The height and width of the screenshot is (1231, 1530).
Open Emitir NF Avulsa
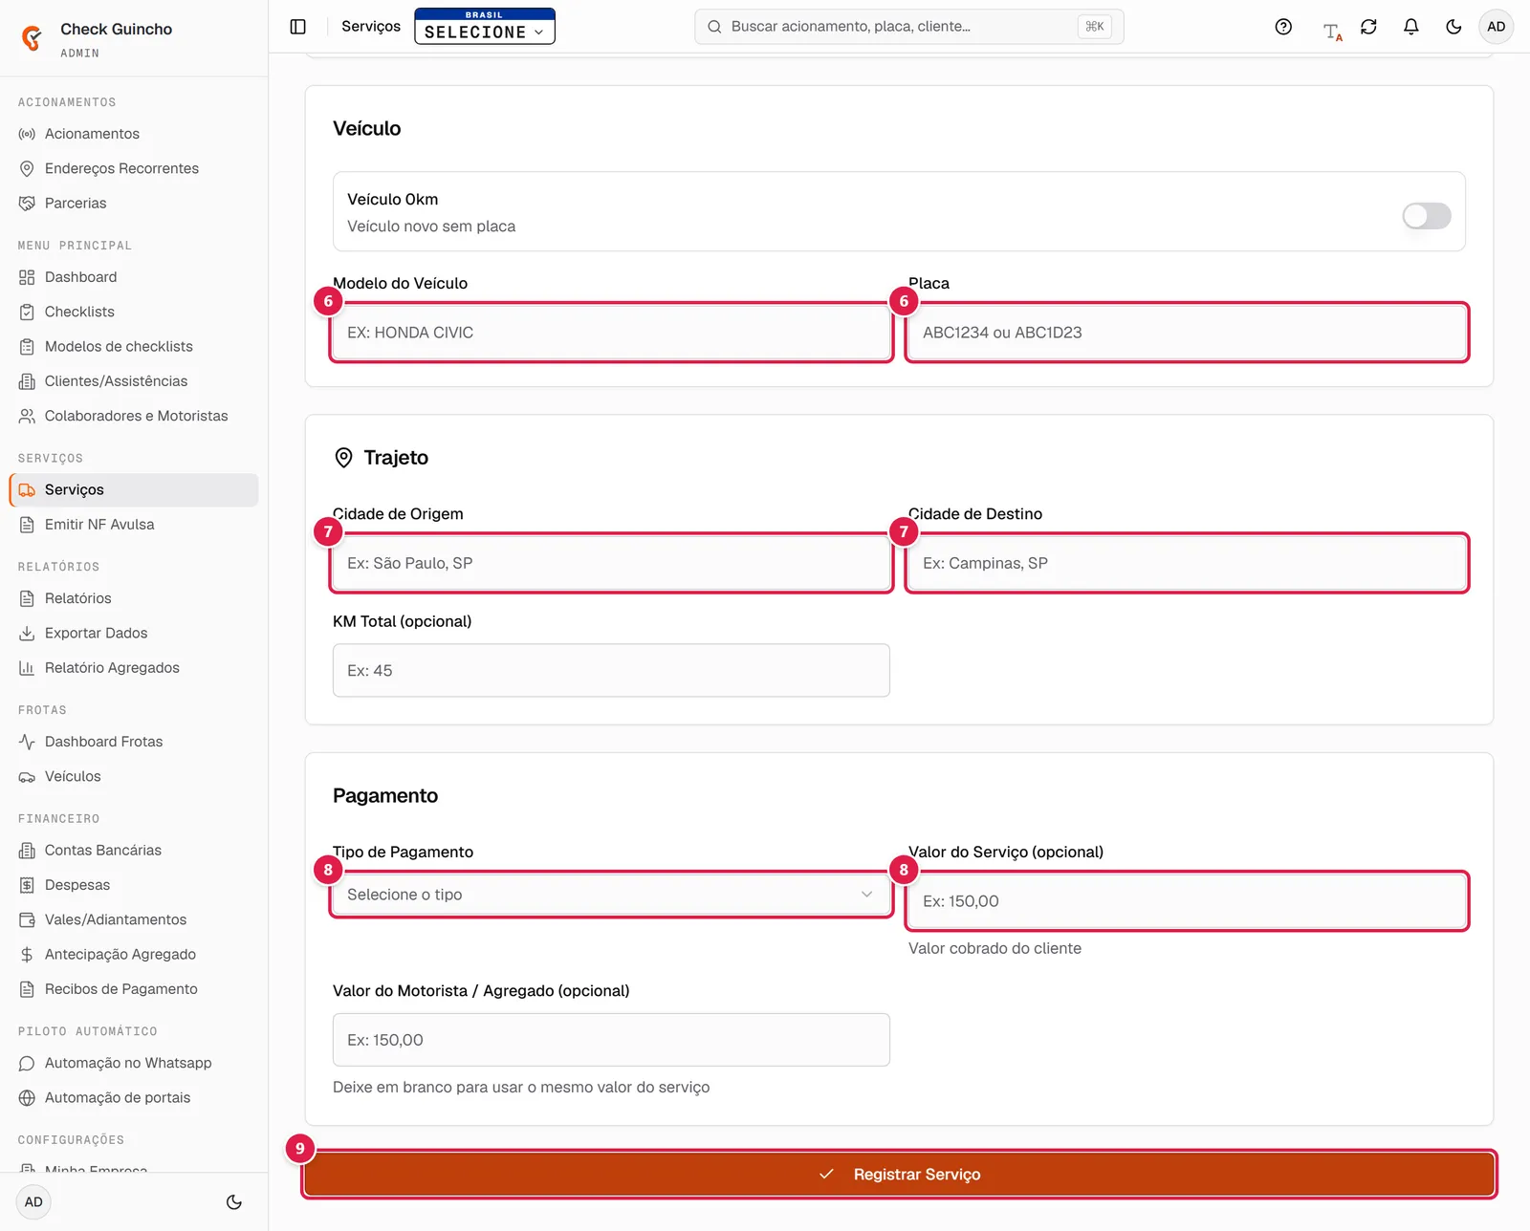coord(134,525)
